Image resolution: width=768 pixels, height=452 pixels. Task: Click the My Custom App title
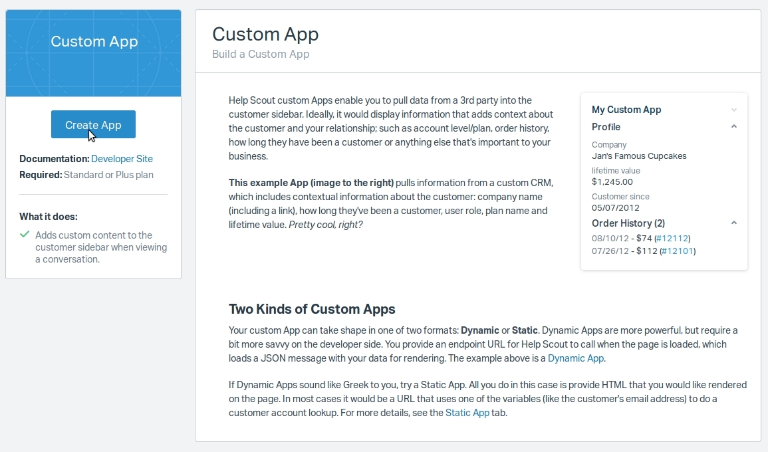click(x=626, y=110)
